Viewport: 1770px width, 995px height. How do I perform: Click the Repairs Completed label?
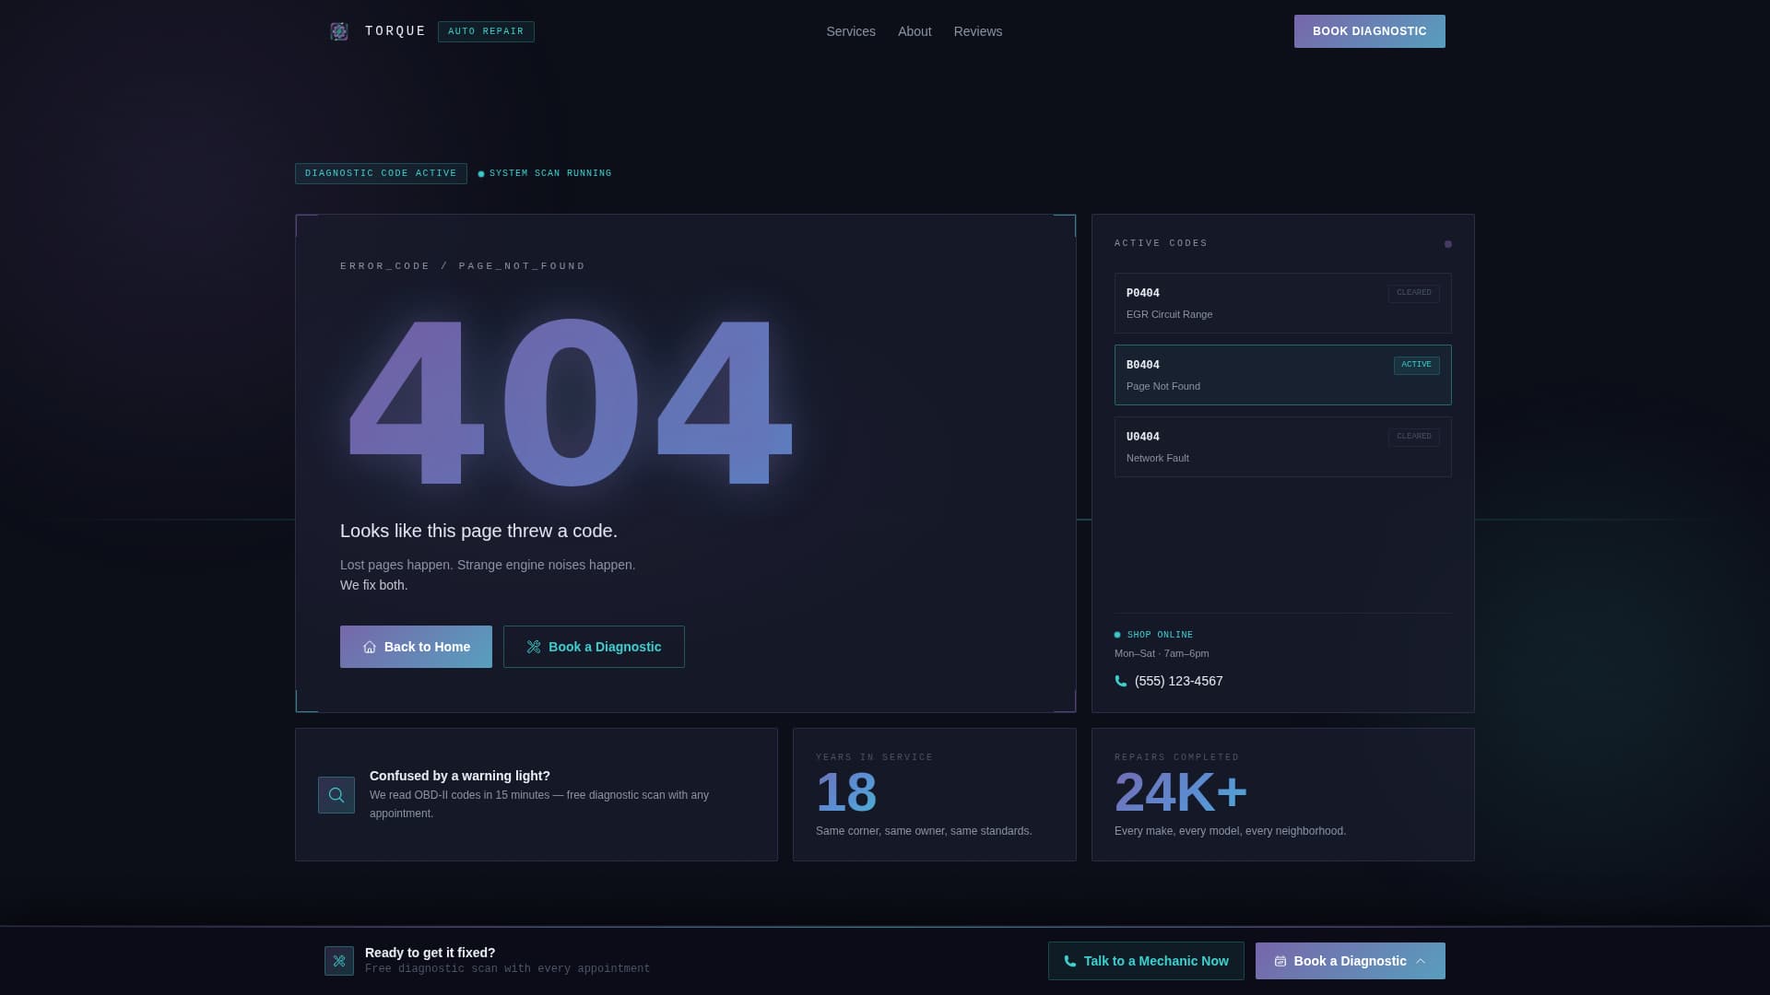[1177, 757]
